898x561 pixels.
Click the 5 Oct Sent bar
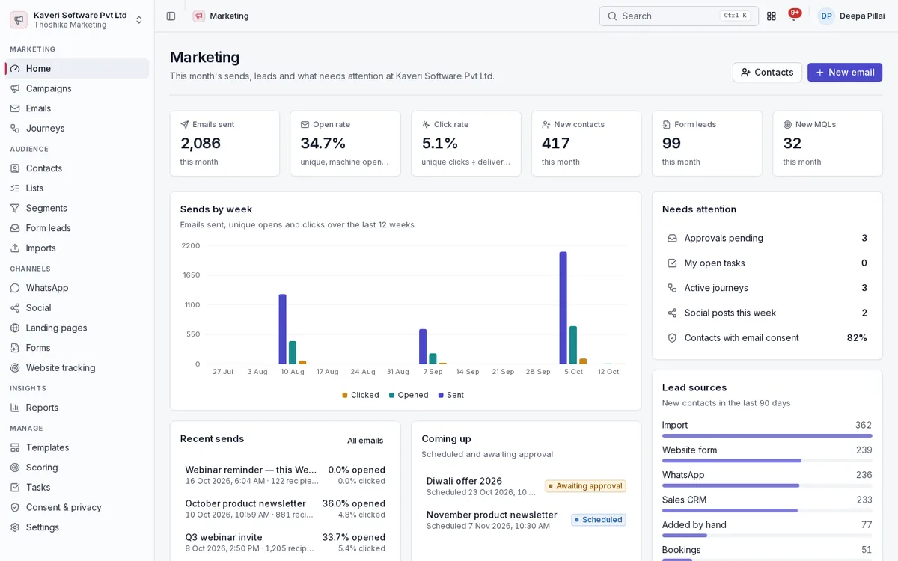point(563,308)
